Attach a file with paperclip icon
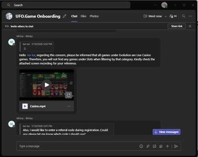The image size is (198, 157). click(x=148, y=146)
